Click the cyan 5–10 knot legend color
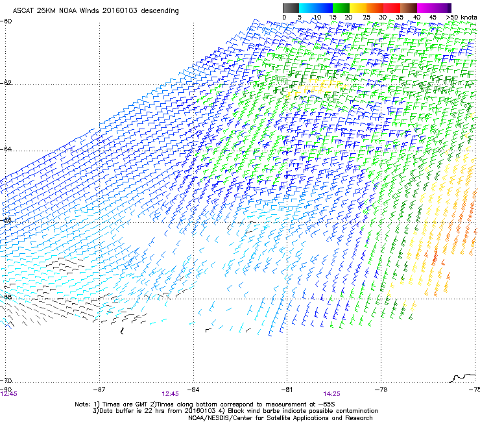This screenshot has height=422, width=480. [307, 8]
